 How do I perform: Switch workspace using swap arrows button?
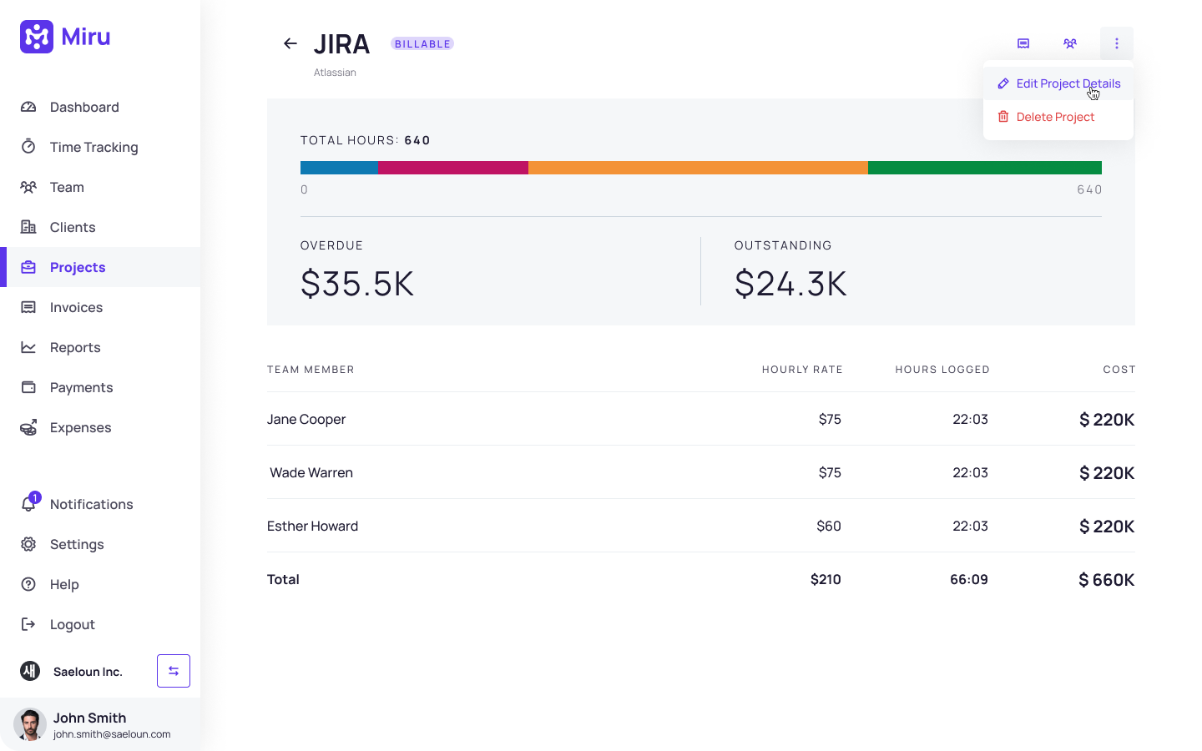click(174, 671)
